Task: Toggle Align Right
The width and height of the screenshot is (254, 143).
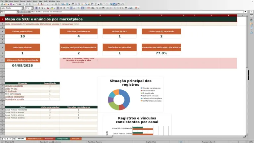Action: pyautogui.click(x=64, y=8)
